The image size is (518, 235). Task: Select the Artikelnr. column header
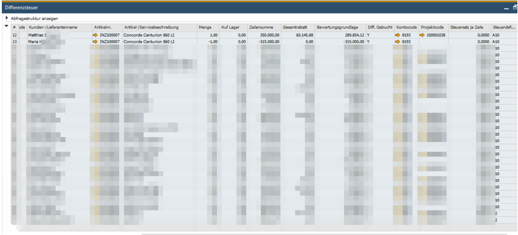[x=107, y=27]
